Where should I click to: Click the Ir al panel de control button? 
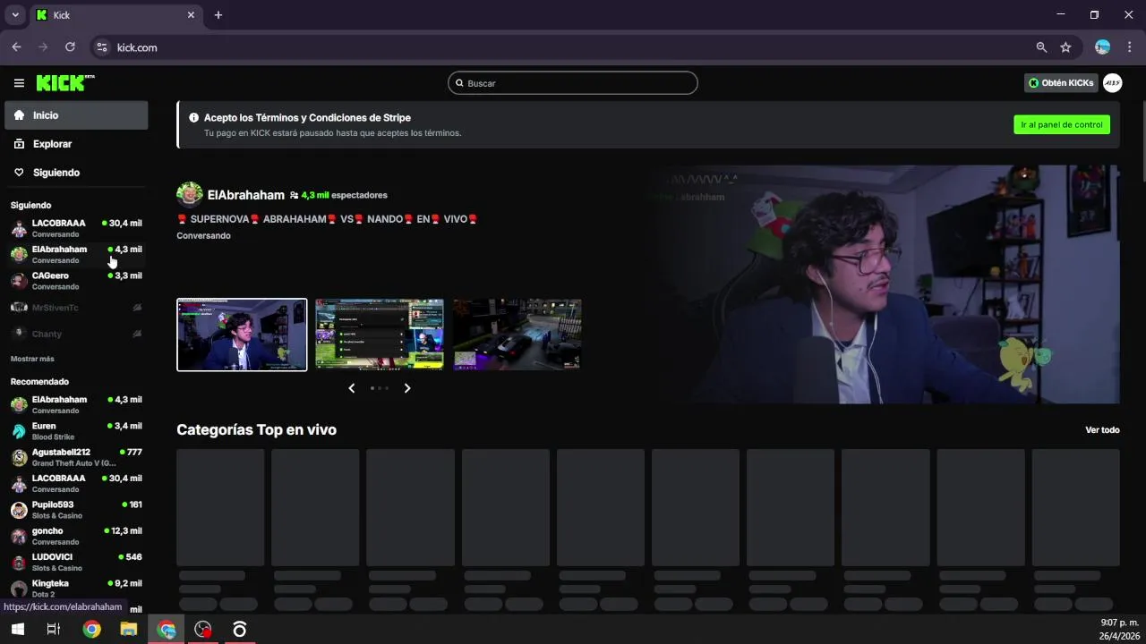point(1062,124)
